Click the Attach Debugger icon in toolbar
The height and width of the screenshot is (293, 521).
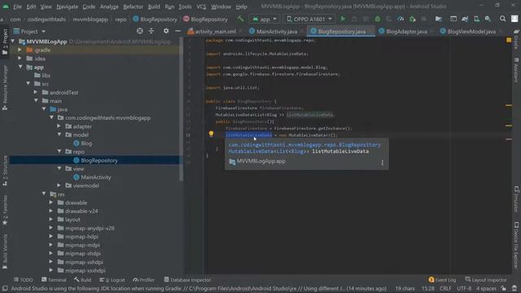(413, 19)
